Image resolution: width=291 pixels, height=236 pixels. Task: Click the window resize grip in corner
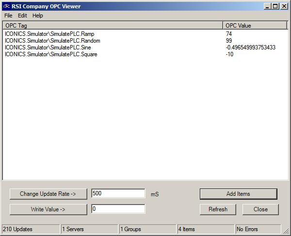[x=286, y=231]
